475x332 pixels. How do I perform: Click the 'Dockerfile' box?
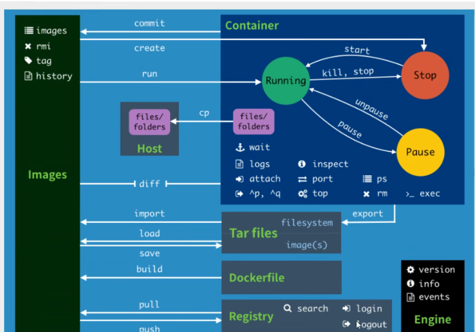click(x=281, y=278)
